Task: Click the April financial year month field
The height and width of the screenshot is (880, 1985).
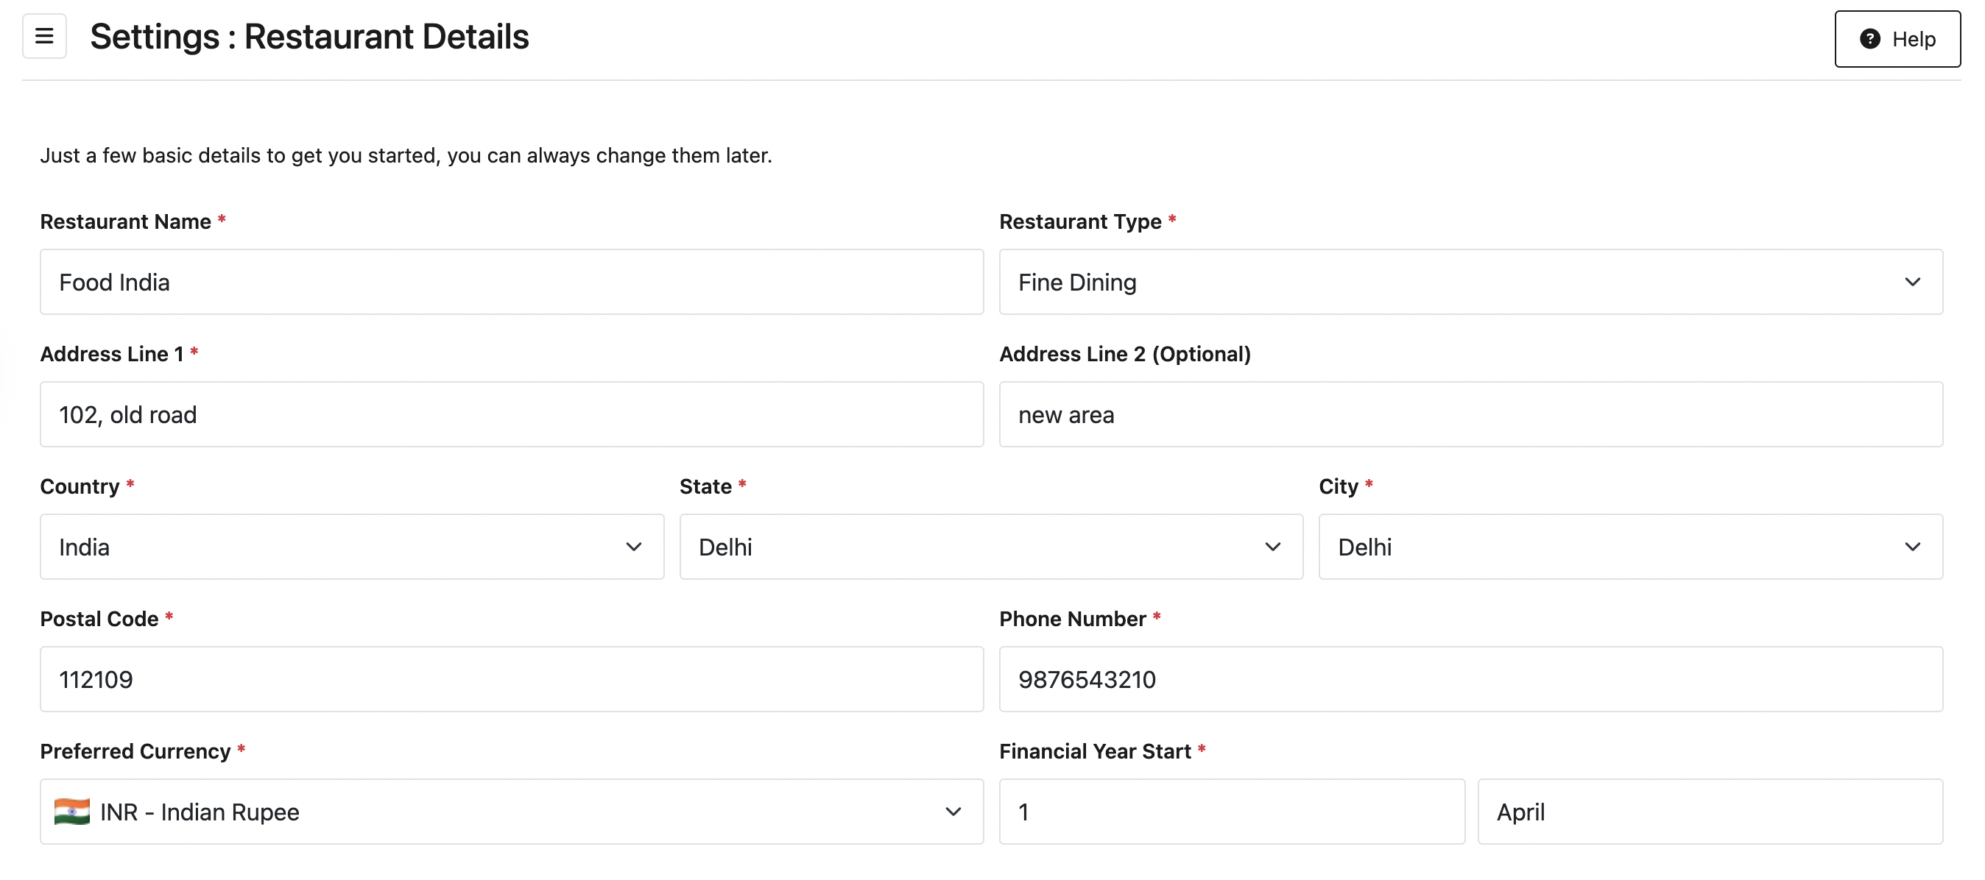Action: [x=1709, y=812]
